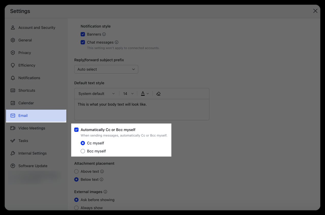Uncheck the Chat messages checkbox
The width and height of the screenshot is (325, 215).
[83, 42]
